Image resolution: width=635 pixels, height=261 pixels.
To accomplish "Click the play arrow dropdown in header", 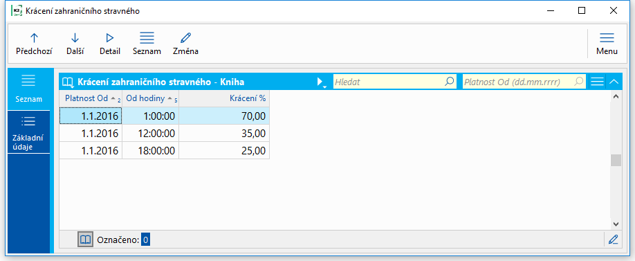I will [322, 82].
